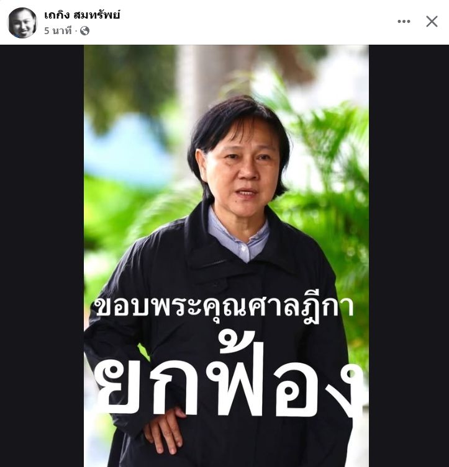Image resolution: width=449 pixels, height=467 pixels.
Task: Open the 5 นาที timestamp link
Action: click(58, 30)
